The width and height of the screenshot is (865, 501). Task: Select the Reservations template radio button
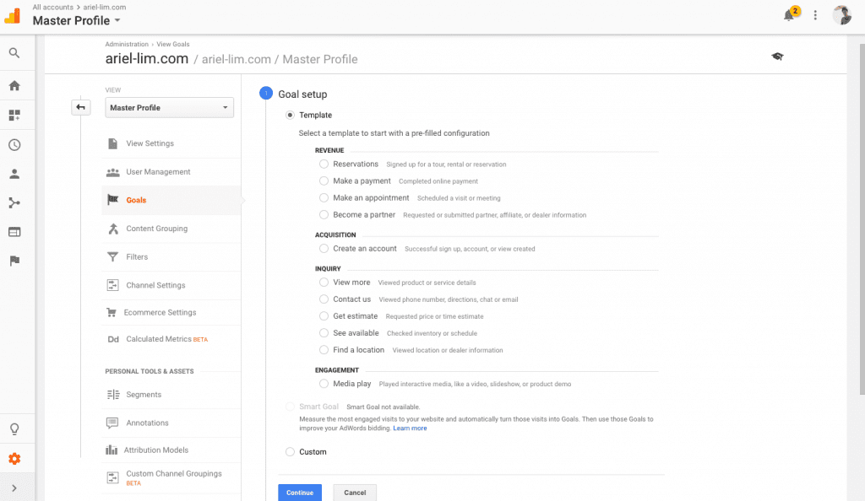coord(324,164)
